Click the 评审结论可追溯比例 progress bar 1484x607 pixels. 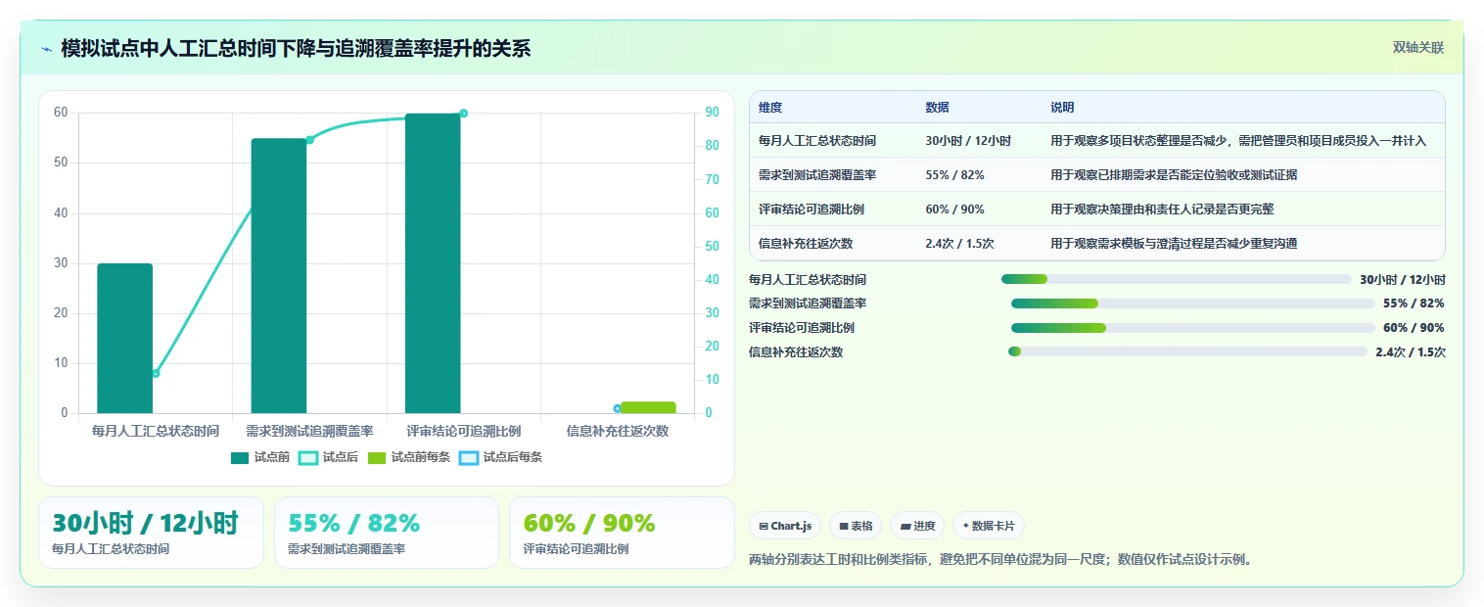[1192, 328]
